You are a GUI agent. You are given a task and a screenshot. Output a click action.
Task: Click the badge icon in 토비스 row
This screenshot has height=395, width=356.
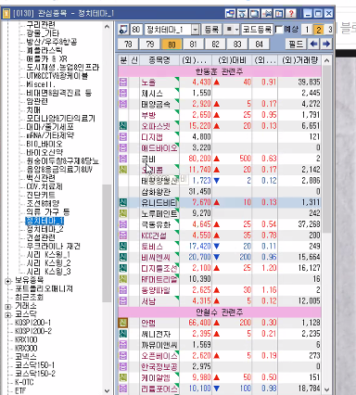(123, 247)
